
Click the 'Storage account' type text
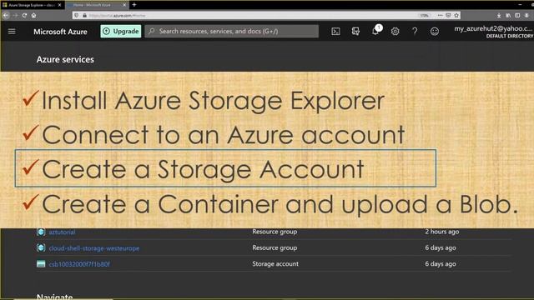click(x=275, y=263)
